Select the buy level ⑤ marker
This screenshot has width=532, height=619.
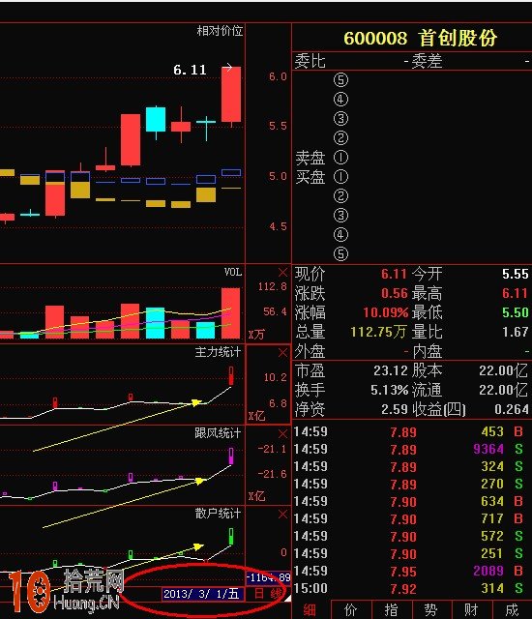point(341,253)
